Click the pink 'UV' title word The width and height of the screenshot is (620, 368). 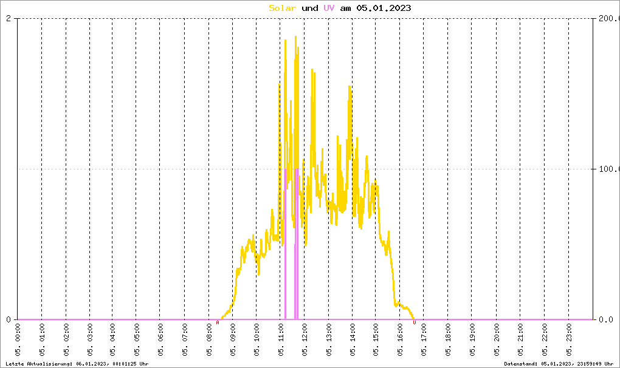pyautogui.click(x=329, y=8)
